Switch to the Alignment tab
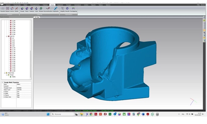207x124 pixels. coord(60,5)
